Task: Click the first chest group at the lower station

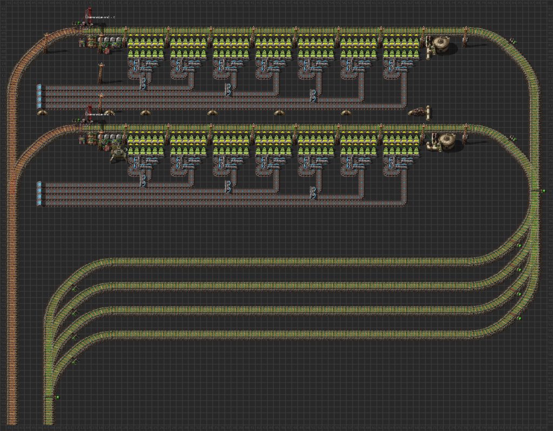Action: coord(146,143)
